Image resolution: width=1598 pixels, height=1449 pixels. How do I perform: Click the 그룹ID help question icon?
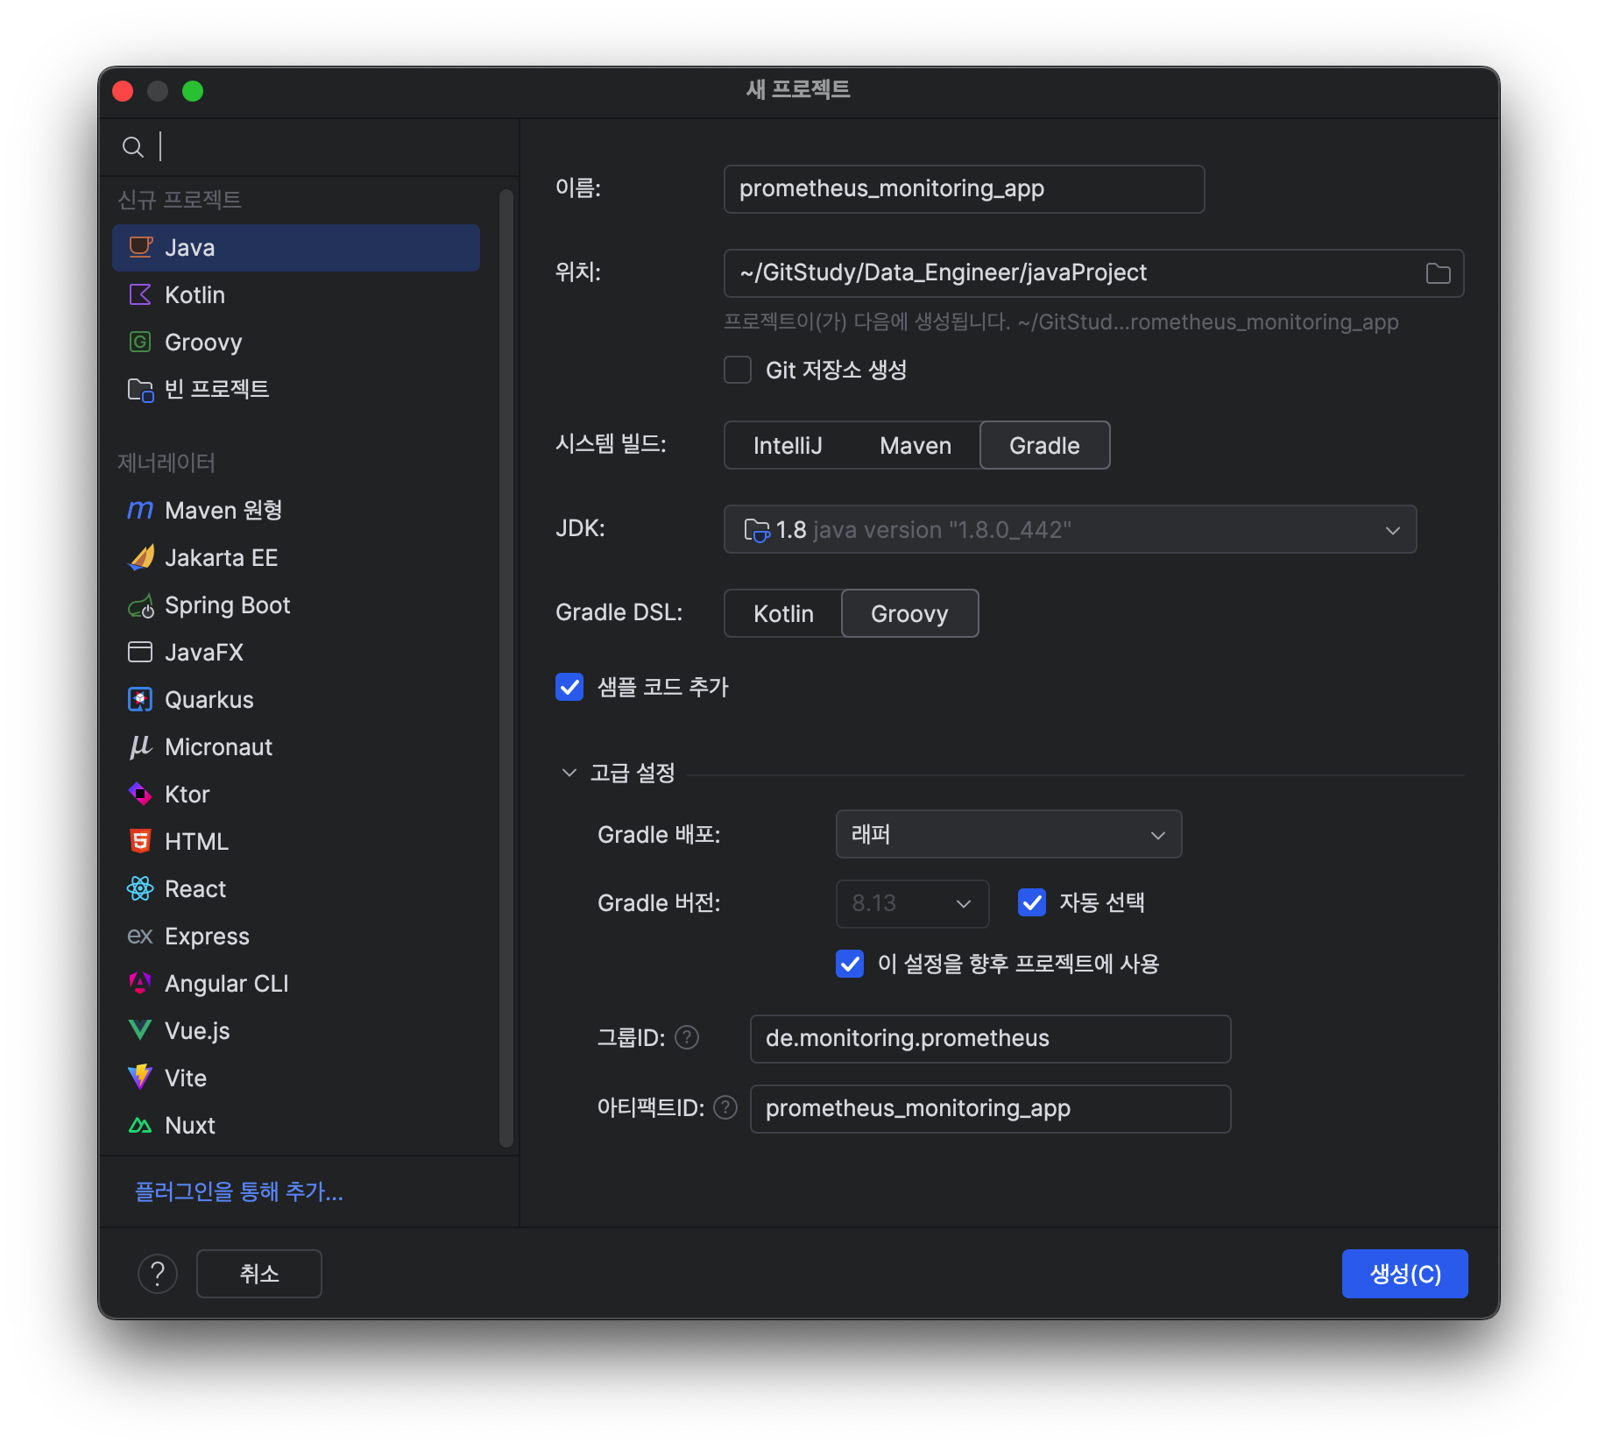687,1038
